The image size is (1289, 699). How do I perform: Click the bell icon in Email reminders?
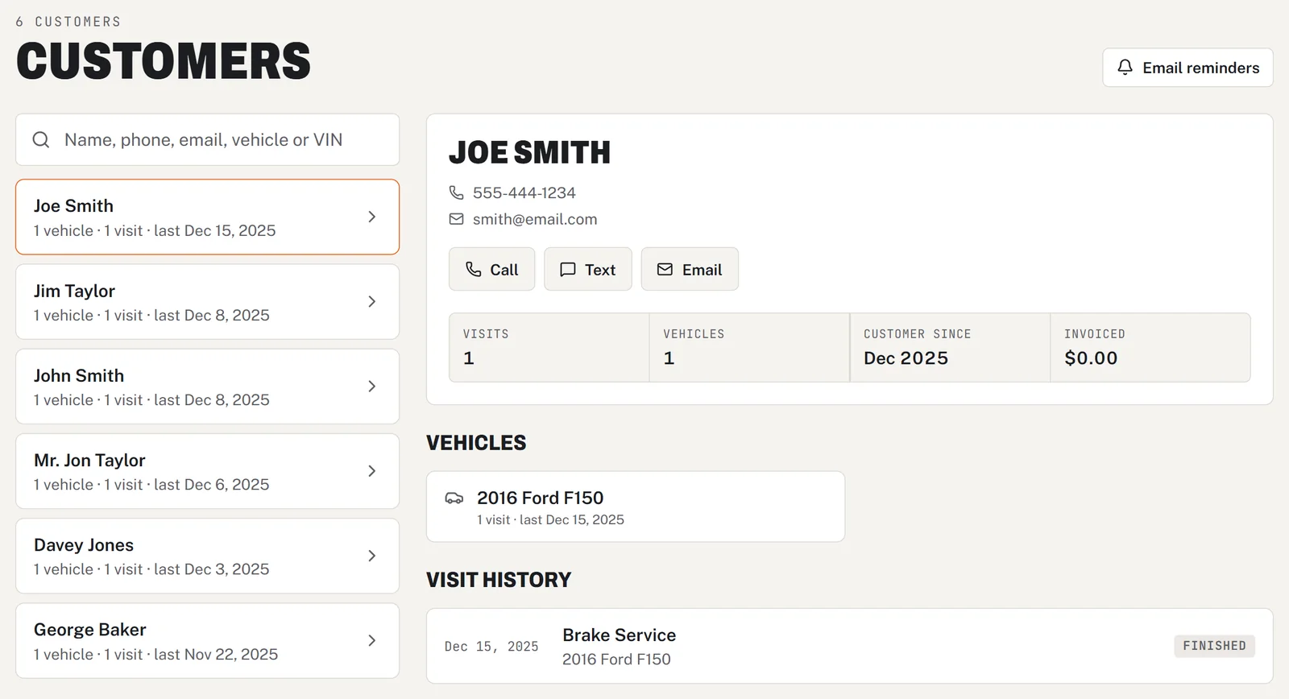tap(1125, 68)
